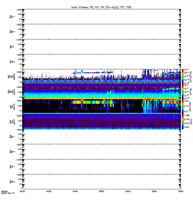Select the 'thd fff 32 edc34' panel label
Screen dimensions: 193x206
[11, 76]
